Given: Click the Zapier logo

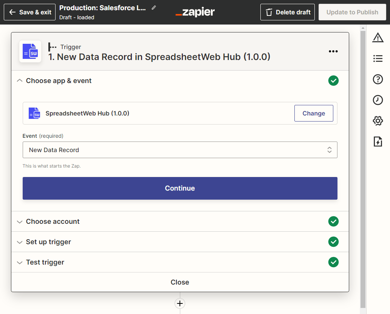Looking at the screenshot, I should (x=195, y=12).
